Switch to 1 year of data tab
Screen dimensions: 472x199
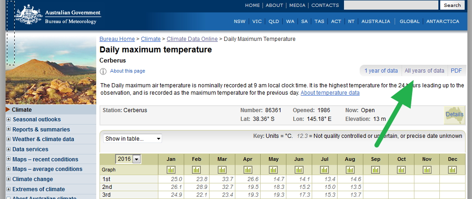tap(381, 71)
